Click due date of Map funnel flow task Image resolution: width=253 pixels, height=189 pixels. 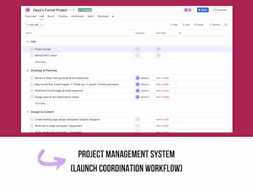(x=162, y=84)
